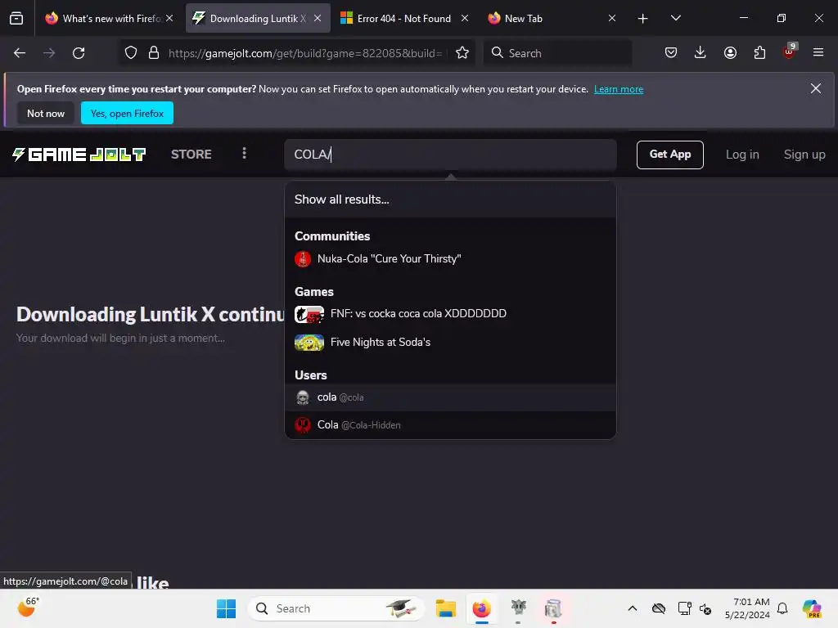Image resolution: width=838 pixels, height=628 pixels.
Task: Switch to What's new with Firefox tab
Action: click(x=111, y=19)
